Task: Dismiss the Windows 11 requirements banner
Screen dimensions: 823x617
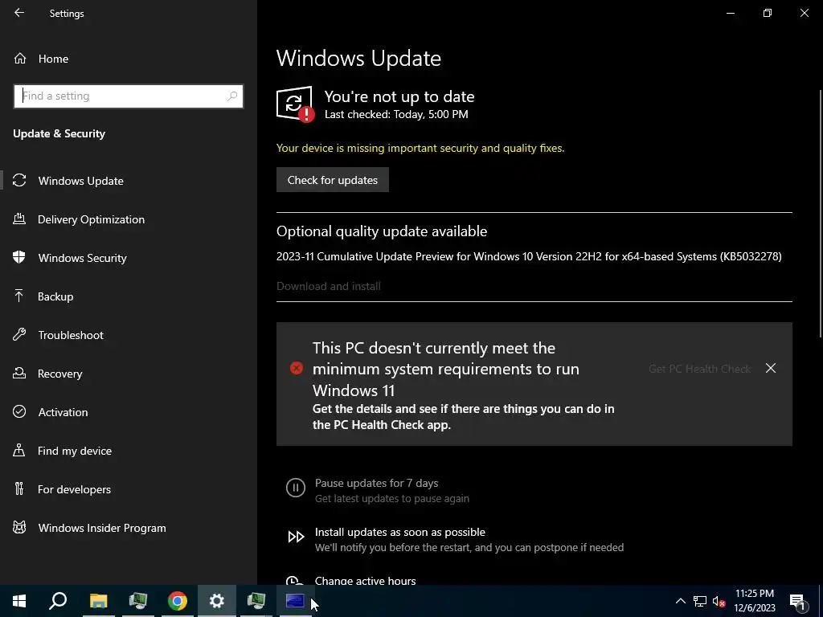Action: pos(771,368)
